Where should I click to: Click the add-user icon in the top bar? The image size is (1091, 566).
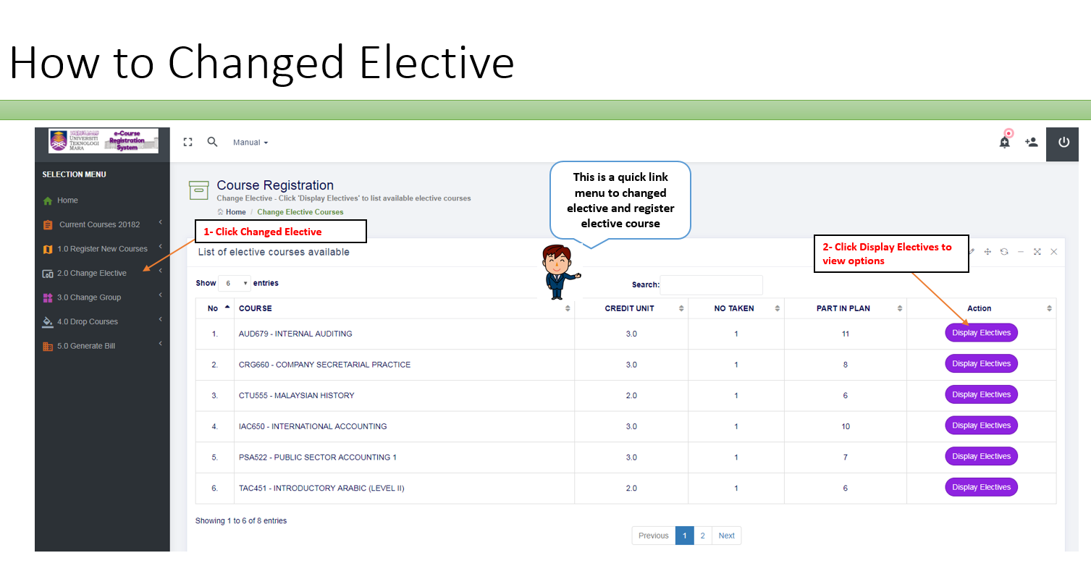1032,142
